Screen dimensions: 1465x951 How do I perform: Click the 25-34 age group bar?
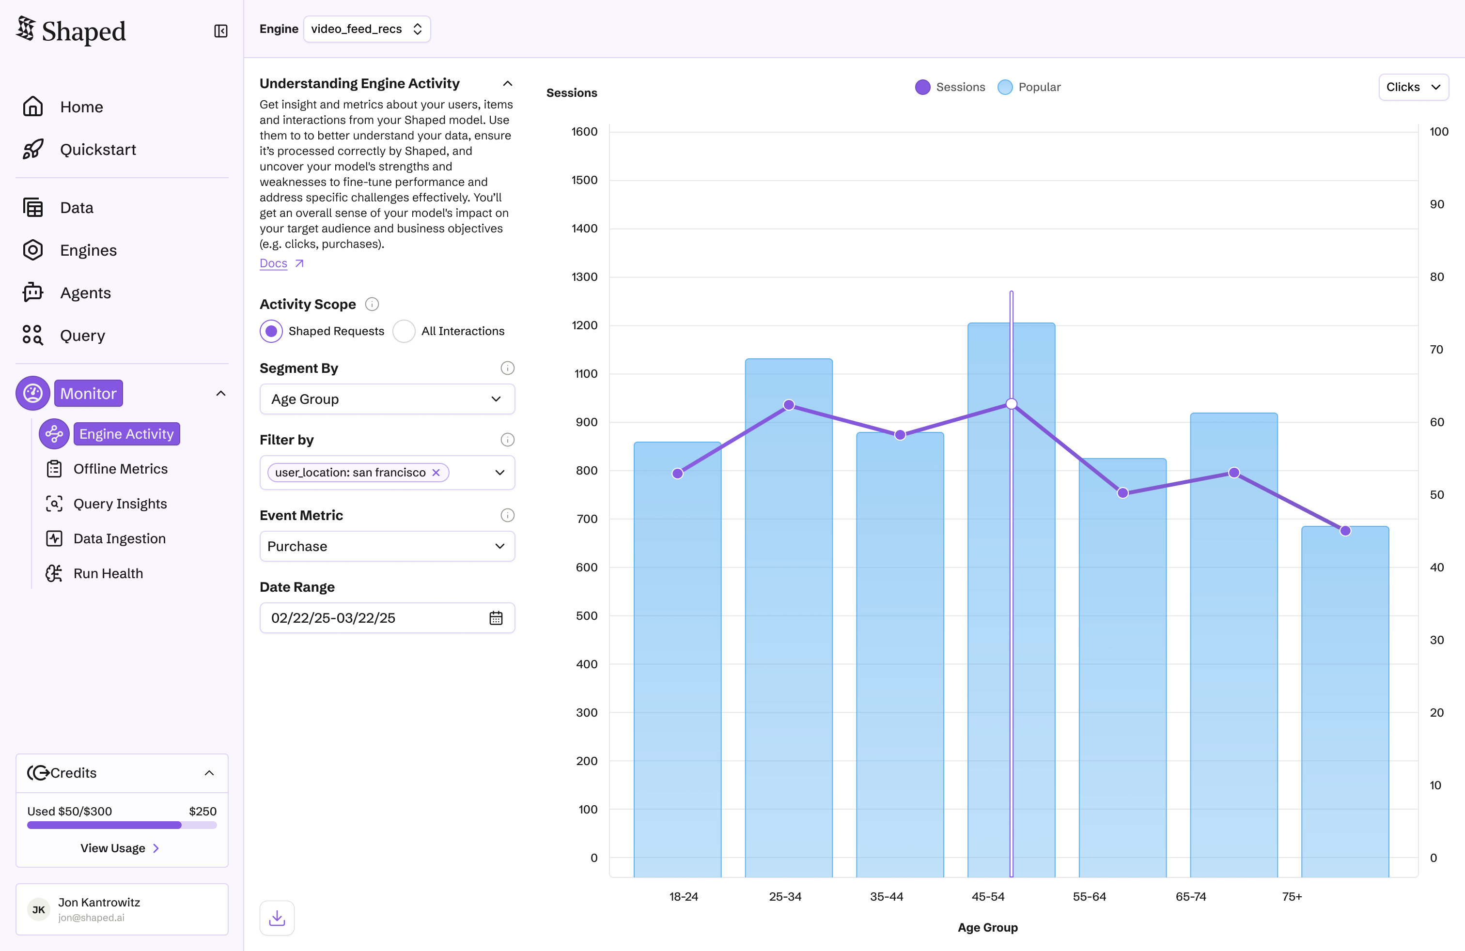tap(789, 617)
